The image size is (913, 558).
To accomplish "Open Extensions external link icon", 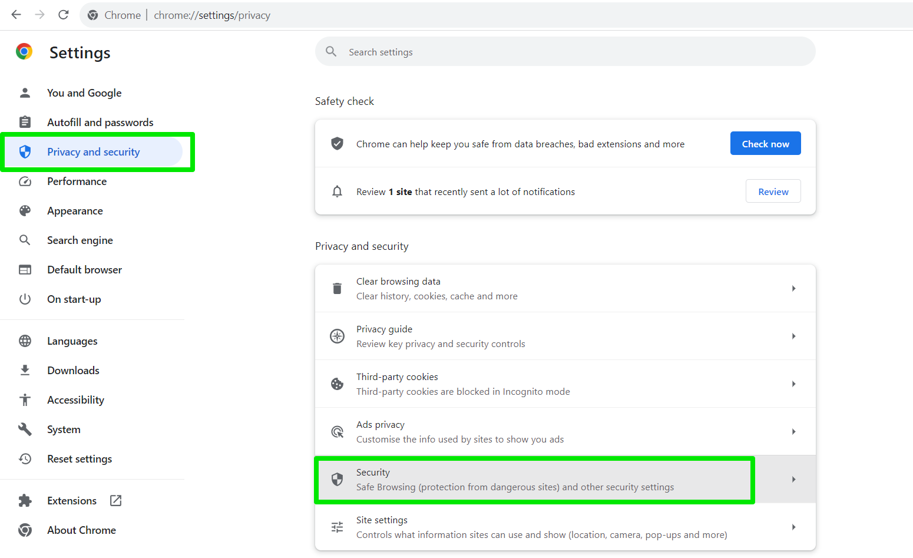I will pos(116,500).
